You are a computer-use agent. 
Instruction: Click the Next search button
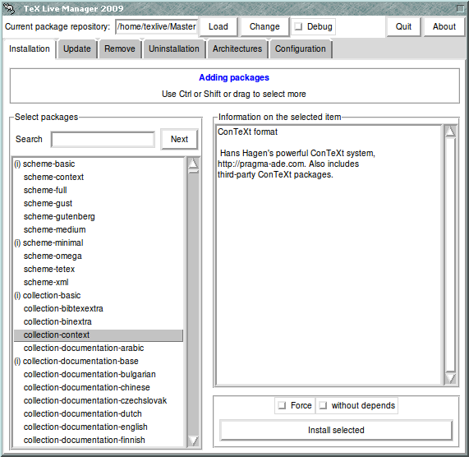[x=179, y=139]
